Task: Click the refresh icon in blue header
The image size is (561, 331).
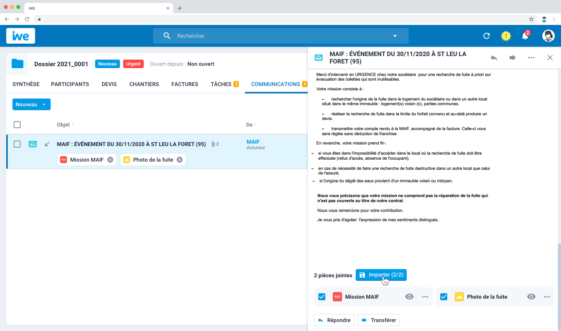Action: pyautogui.click(x=487, y=36)
